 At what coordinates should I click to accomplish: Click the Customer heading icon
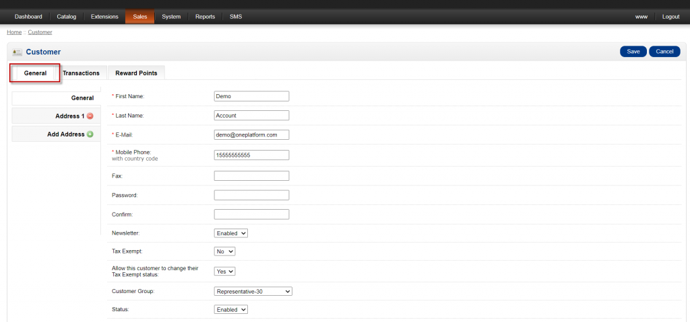pos(18,52)
